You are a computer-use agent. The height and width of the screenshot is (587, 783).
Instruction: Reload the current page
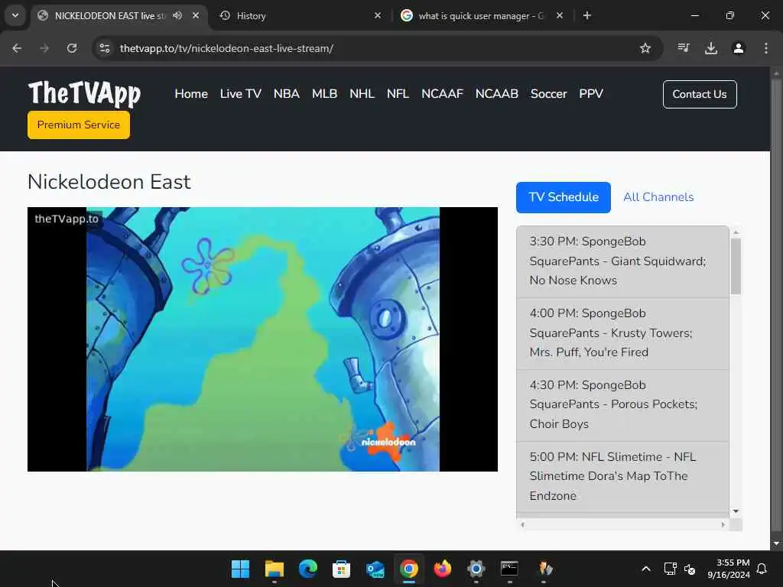(72, 48)
